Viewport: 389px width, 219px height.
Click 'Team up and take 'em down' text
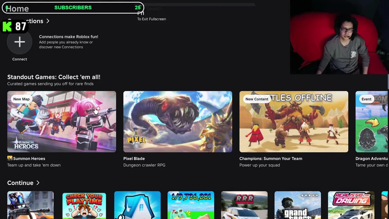coord(34,165)
